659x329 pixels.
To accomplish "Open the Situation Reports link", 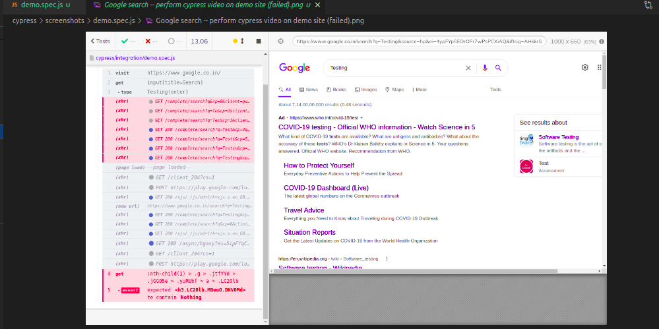I will click(x=310, y=232).
